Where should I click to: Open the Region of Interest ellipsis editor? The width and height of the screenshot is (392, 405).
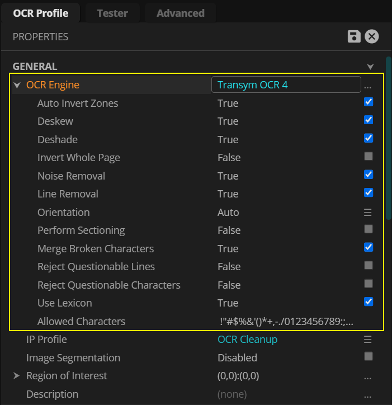tap(367, 376)
